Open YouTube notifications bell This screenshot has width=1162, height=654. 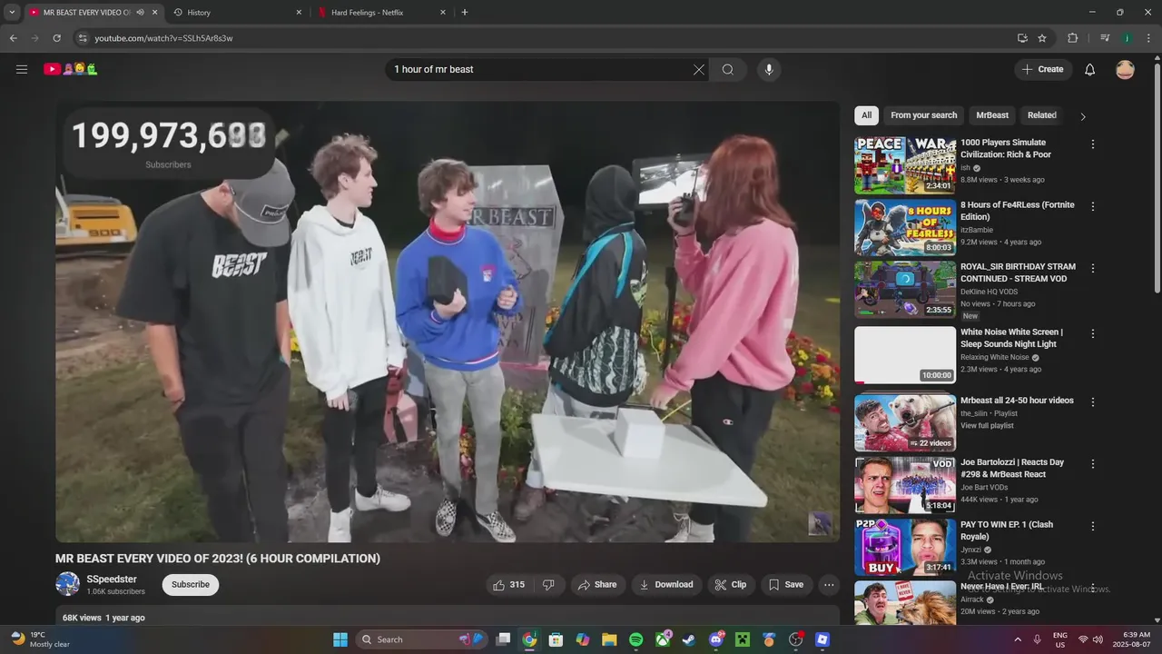1090,69
